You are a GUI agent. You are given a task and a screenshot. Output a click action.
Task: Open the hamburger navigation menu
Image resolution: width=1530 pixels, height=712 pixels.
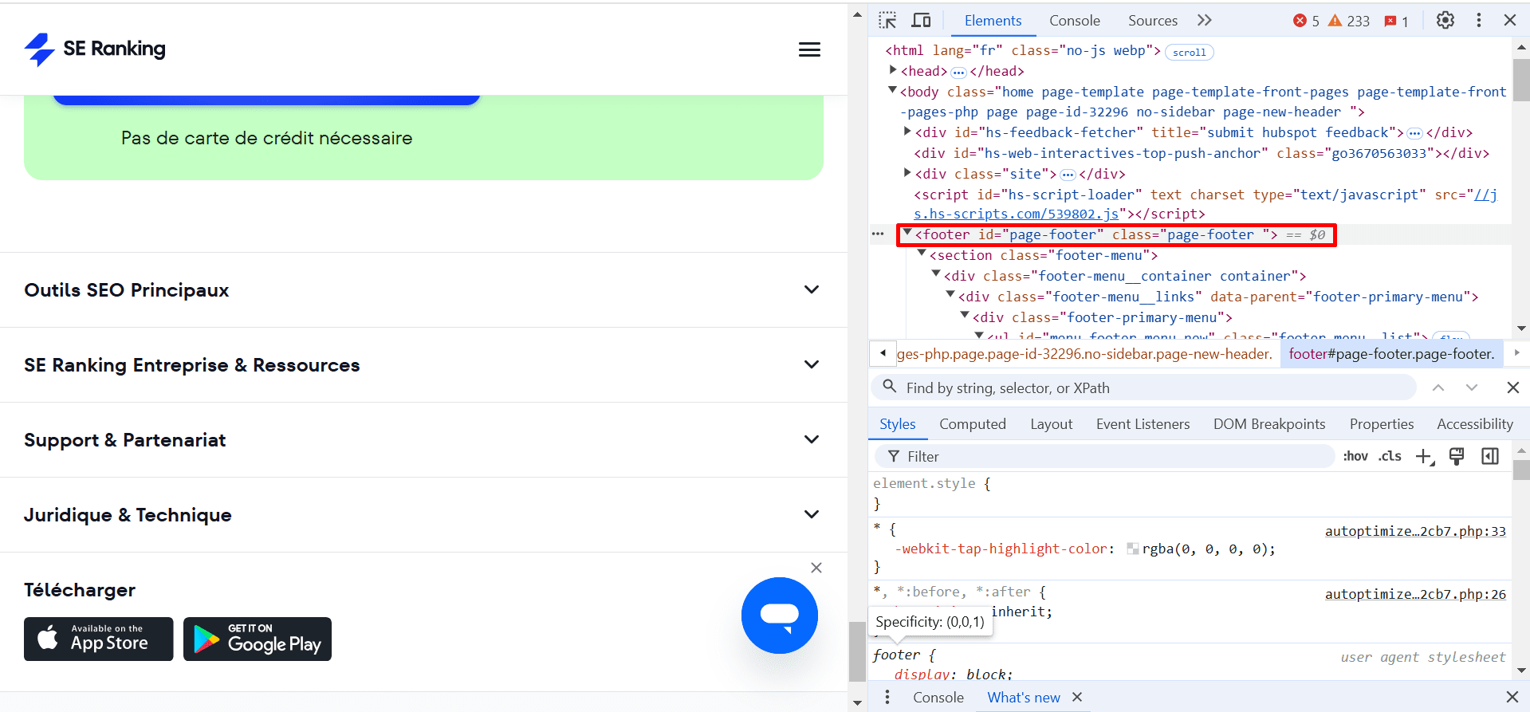809,49
